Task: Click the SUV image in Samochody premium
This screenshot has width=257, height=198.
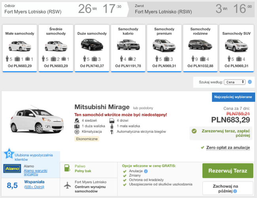Action: [x=164, y=45]
